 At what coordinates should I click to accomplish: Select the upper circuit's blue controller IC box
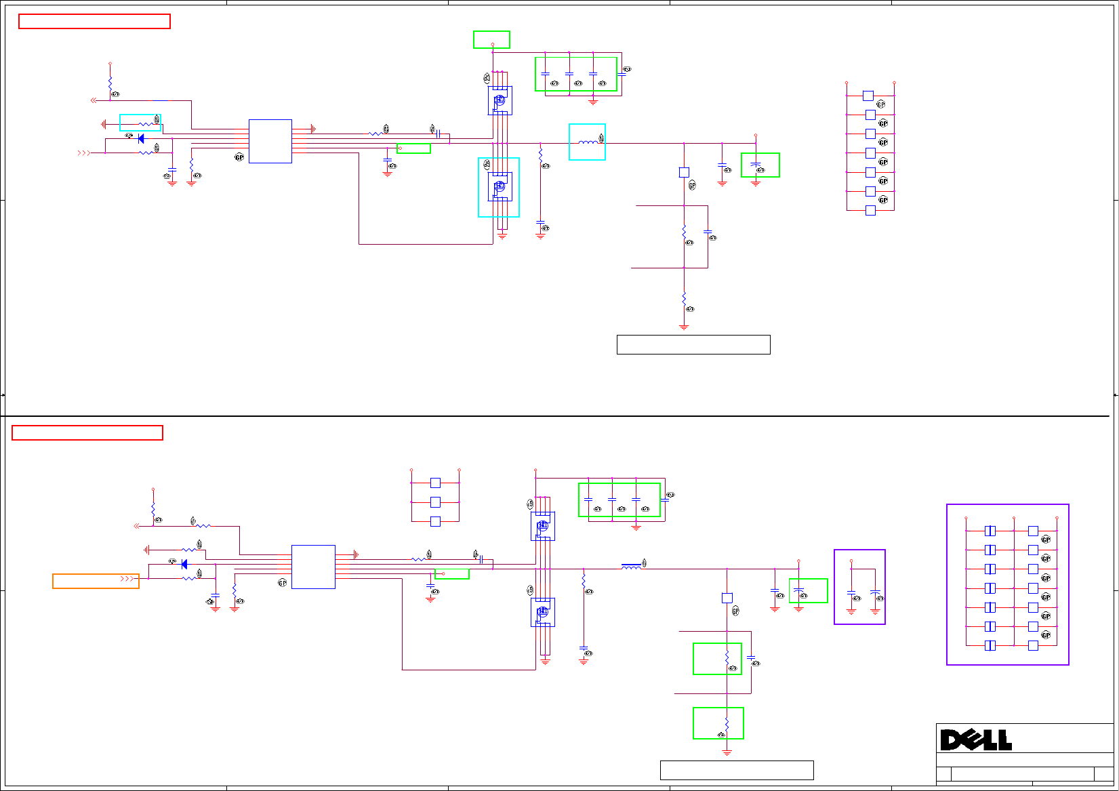270,141
